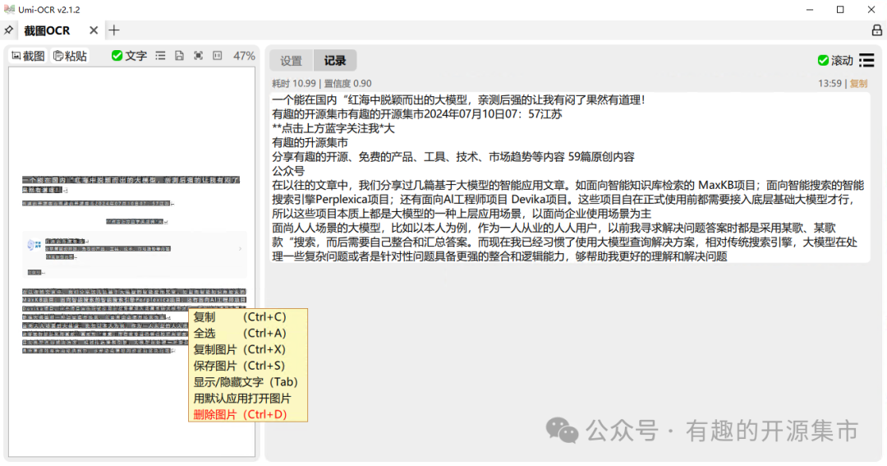
Task: Pin the window with the pushpin icon
Action: 8,30
